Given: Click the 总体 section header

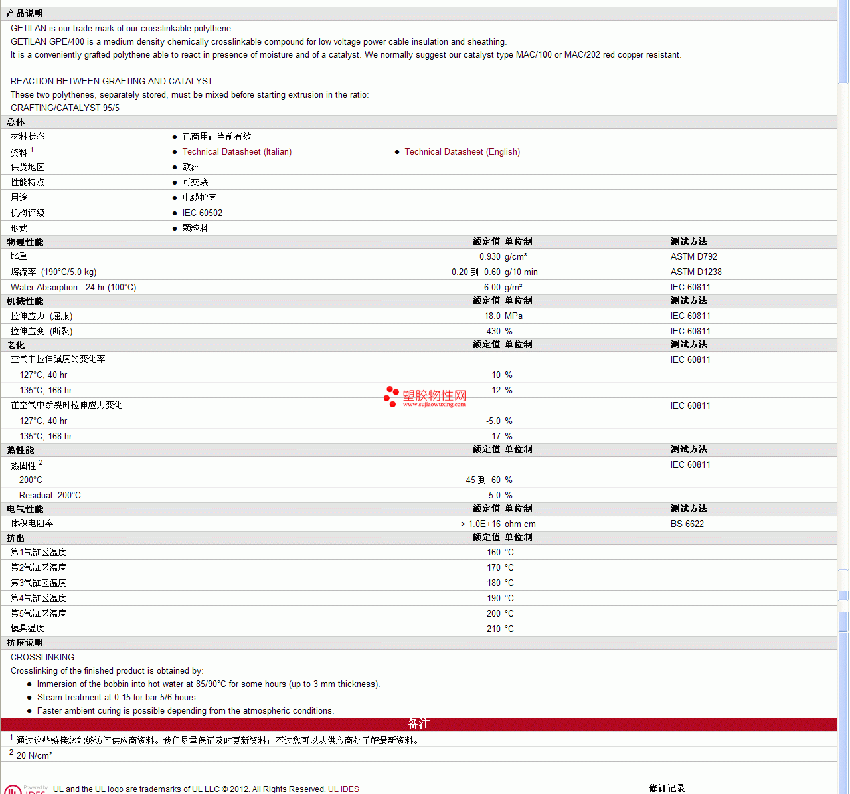Looking at the screenshot, I should pos(16,122).
